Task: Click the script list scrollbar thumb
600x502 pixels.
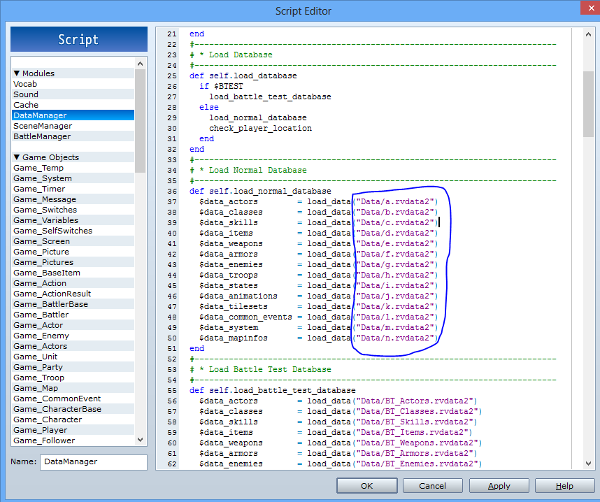Action: point(140,121)
